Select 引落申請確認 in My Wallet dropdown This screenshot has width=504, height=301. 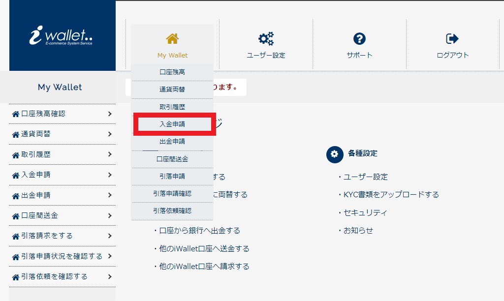(172, 194)
